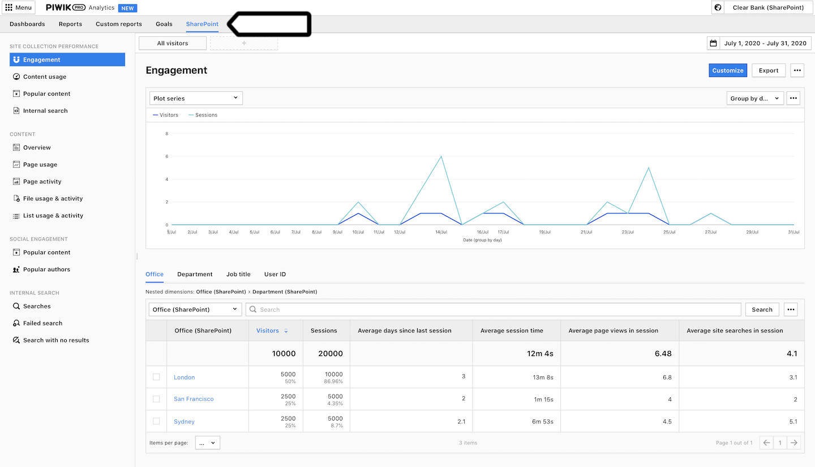The image size is (815, 467).
Task: Click Social Engagement Popular content icon
Action: [x=16, y=252]
